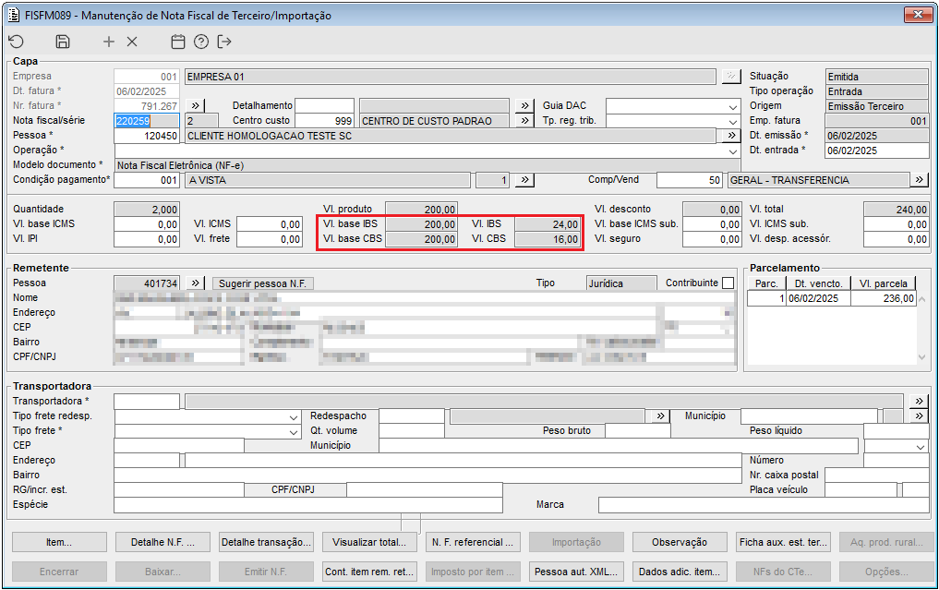Click the Observação button

coord(680,542)
